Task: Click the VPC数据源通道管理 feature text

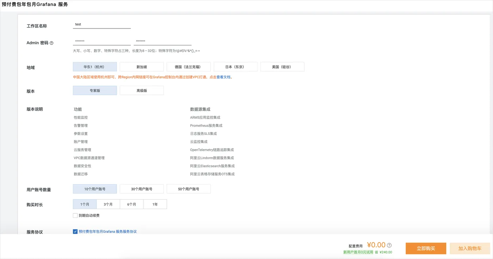Action: (89, 158)
